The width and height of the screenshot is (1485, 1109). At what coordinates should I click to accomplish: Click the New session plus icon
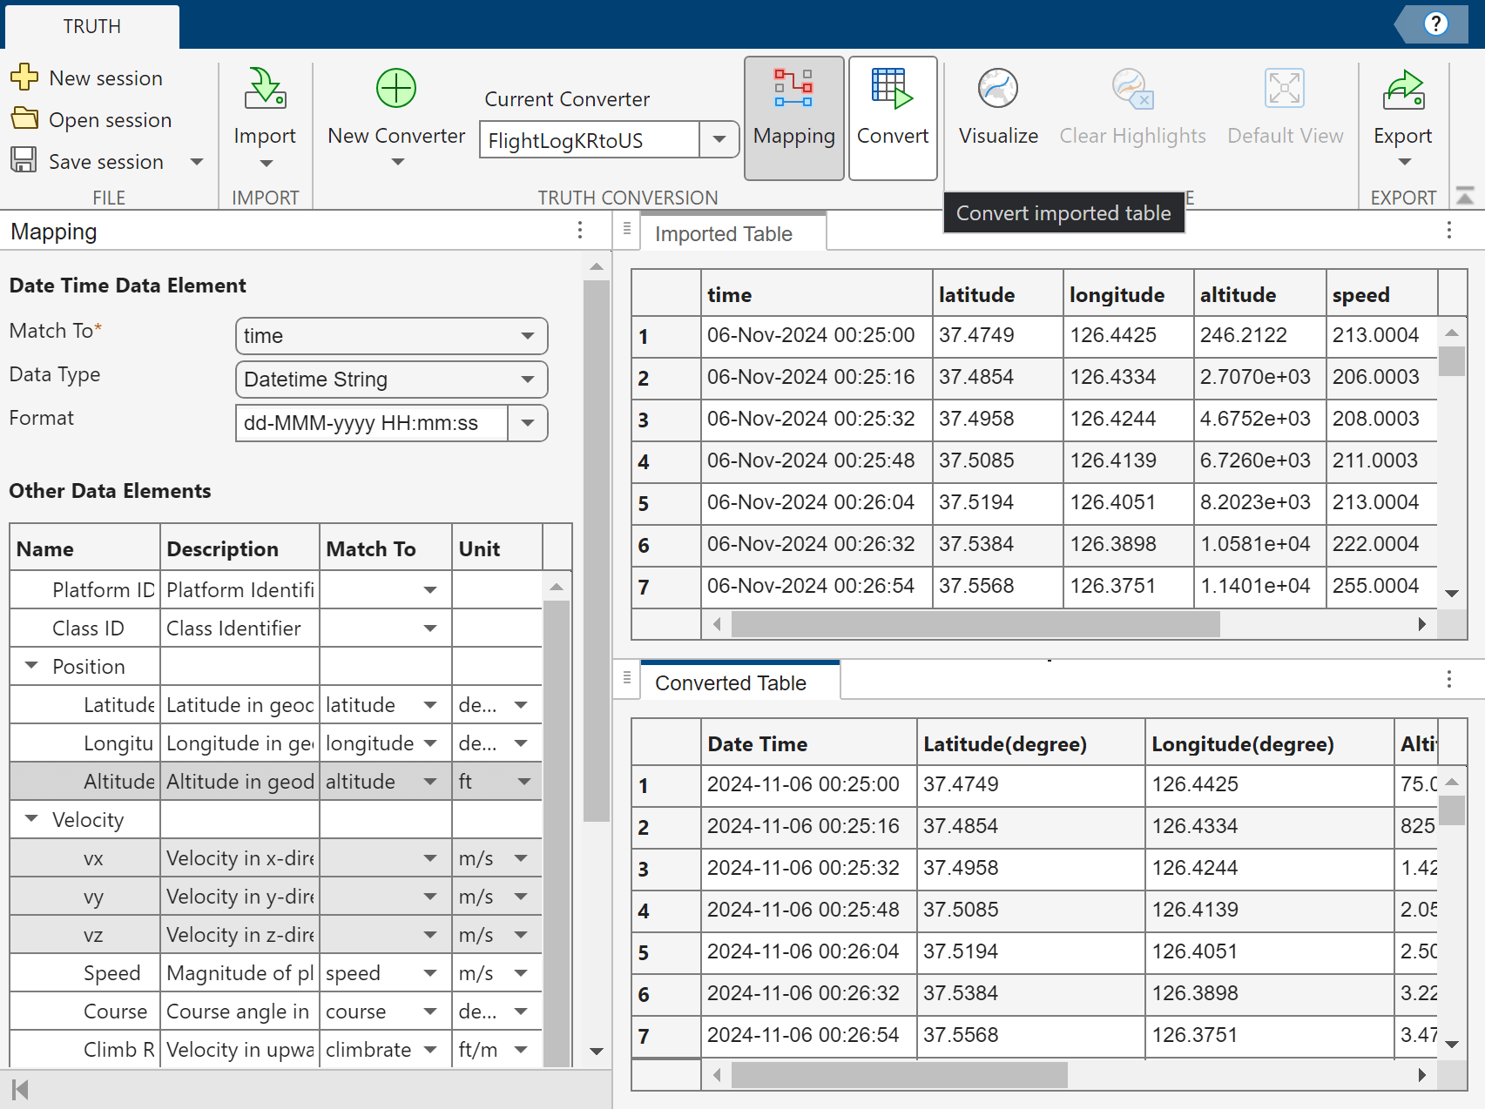24,77
